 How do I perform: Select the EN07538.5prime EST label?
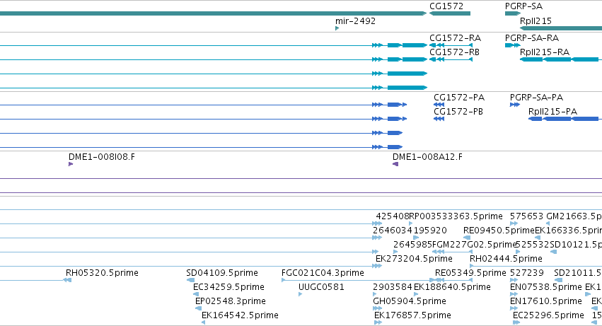(546, 287)
